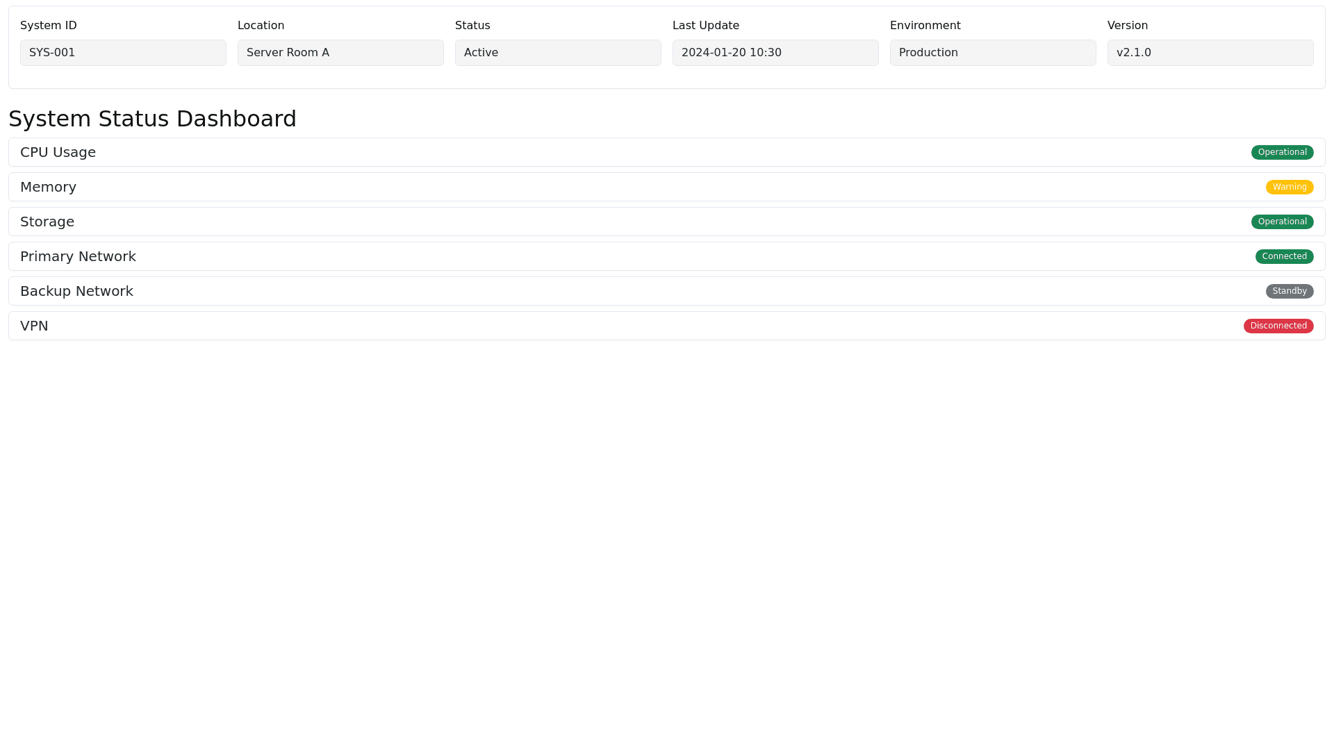This screenshot has height=750, width=1334.
Task: Select the Storage row label
Action: click(x=47, y=222)
